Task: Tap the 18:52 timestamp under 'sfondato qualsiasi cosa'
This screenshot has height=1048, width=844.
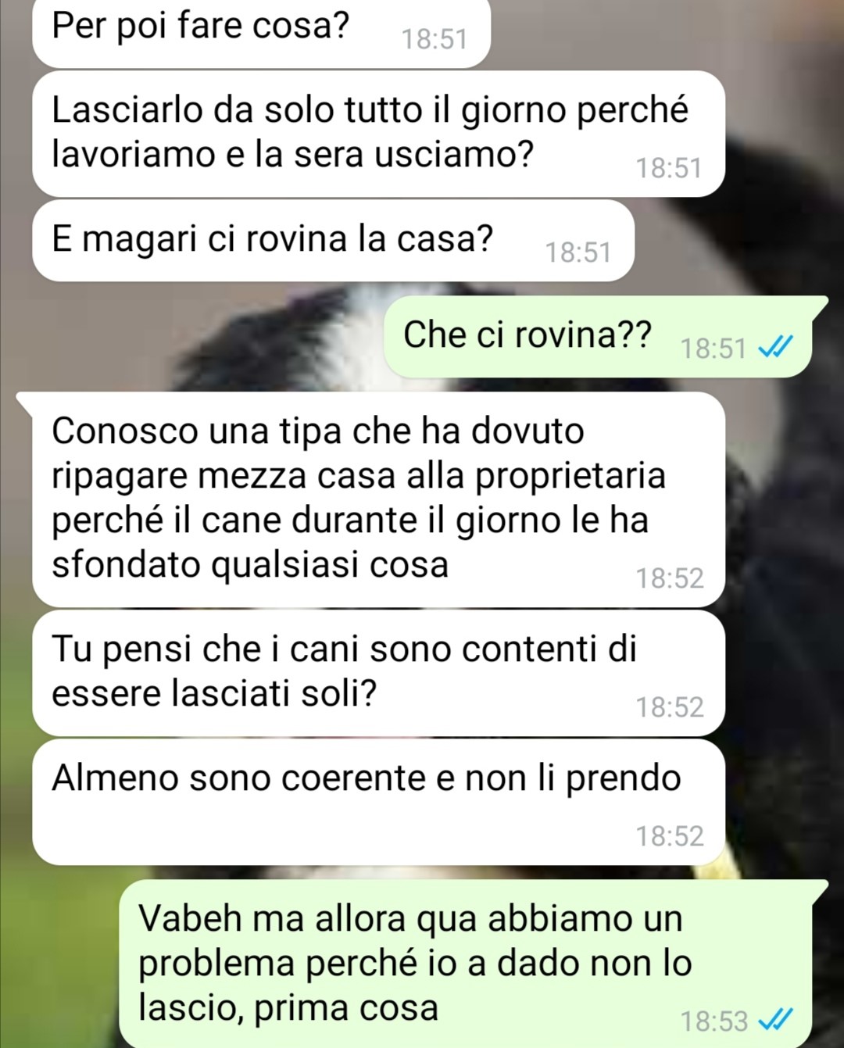Action: (670, 578)
